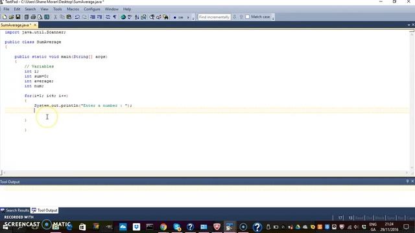Open the Tools menu
The height and width of the screenshot is (233, 415).
[58, 9]
